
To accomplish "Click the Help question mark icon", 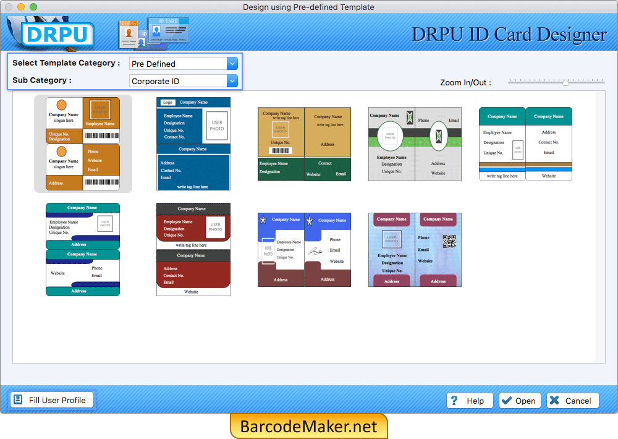I will (x=454, y=400).
